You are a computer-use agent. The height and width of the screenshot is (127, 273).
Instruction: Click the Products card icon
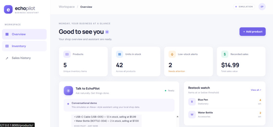point(67,54)
